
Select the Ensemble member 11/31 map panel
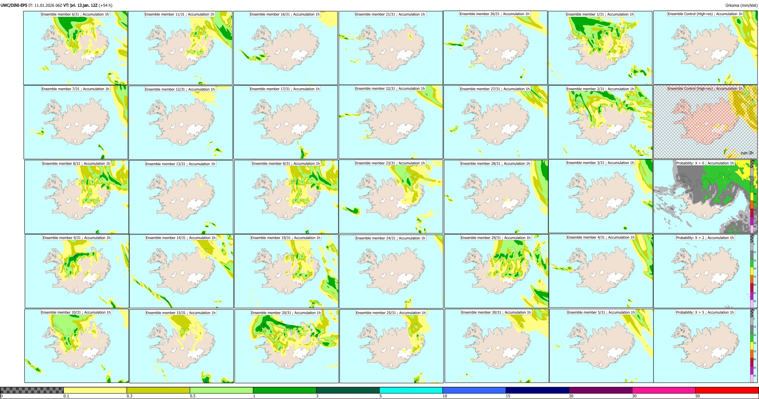(x=180, y=48)
